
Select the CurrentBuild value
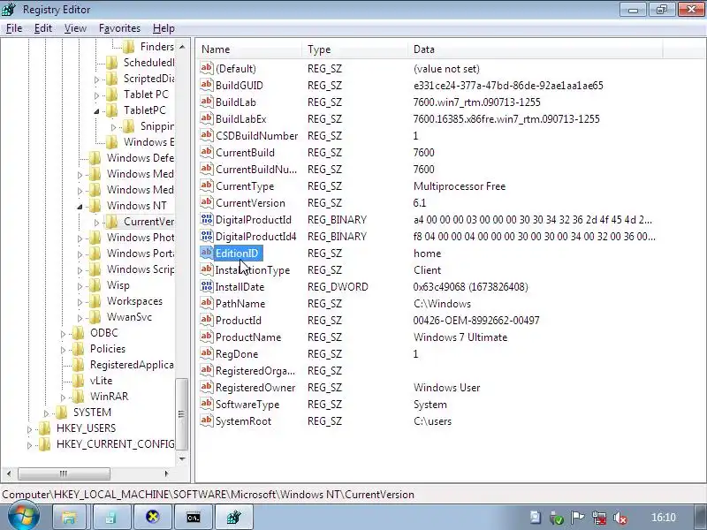245,152
